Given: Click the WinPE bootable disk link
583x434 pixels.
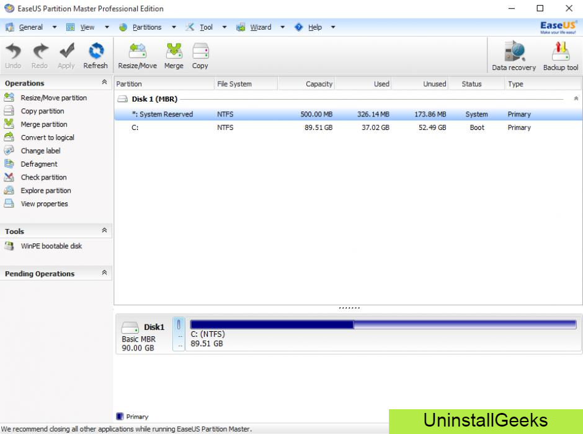Looking at the screenshot, I should [51, 246].
